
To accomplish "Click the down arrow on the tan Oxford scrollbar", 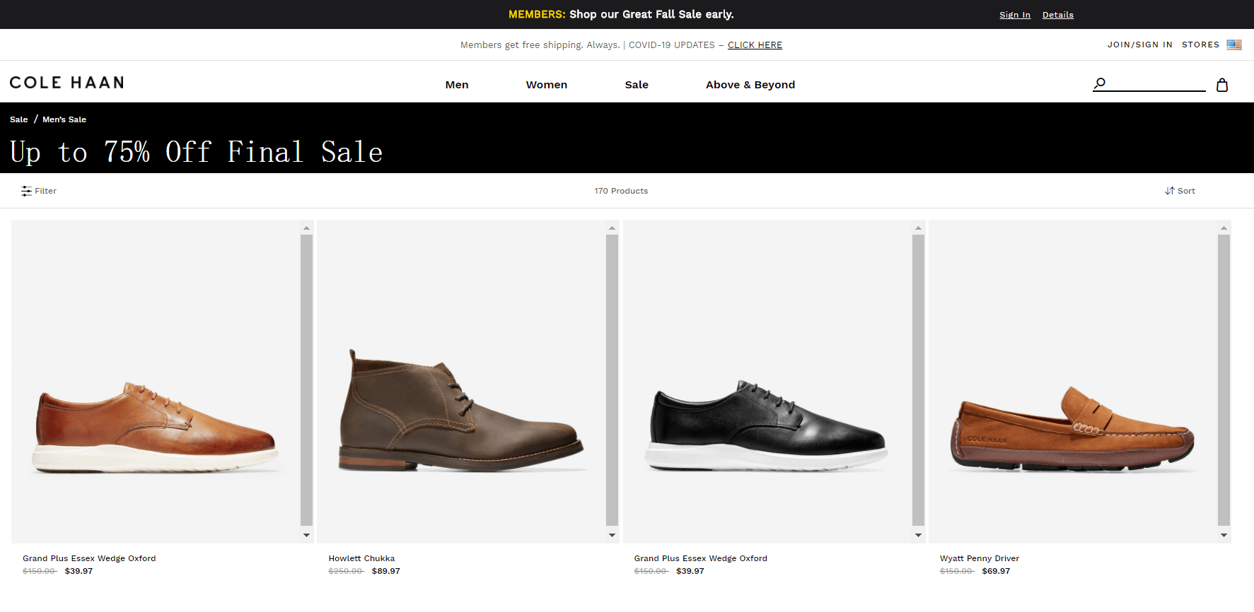I will 306,535.
